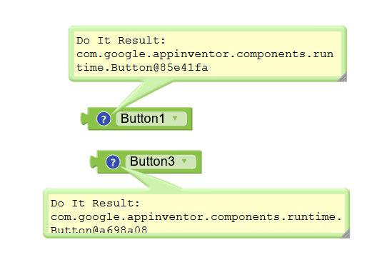
Task: Select the Button1 label text
Action: [x=143, y=119]
